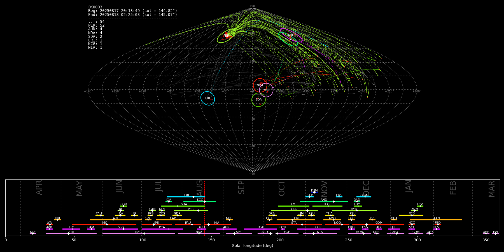The width and height of the screenshot is (504, 252).
Task: Select the NTA shower bar in timeline
Action: point(320,234)
